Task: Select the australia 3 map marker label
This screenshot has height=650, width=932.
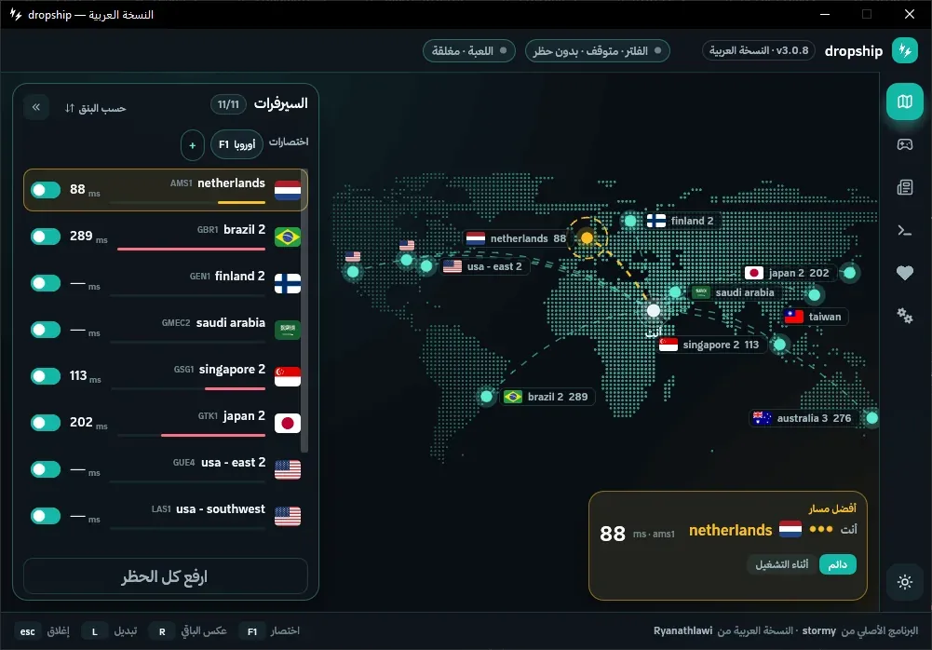Action: (x=803, y=418)
